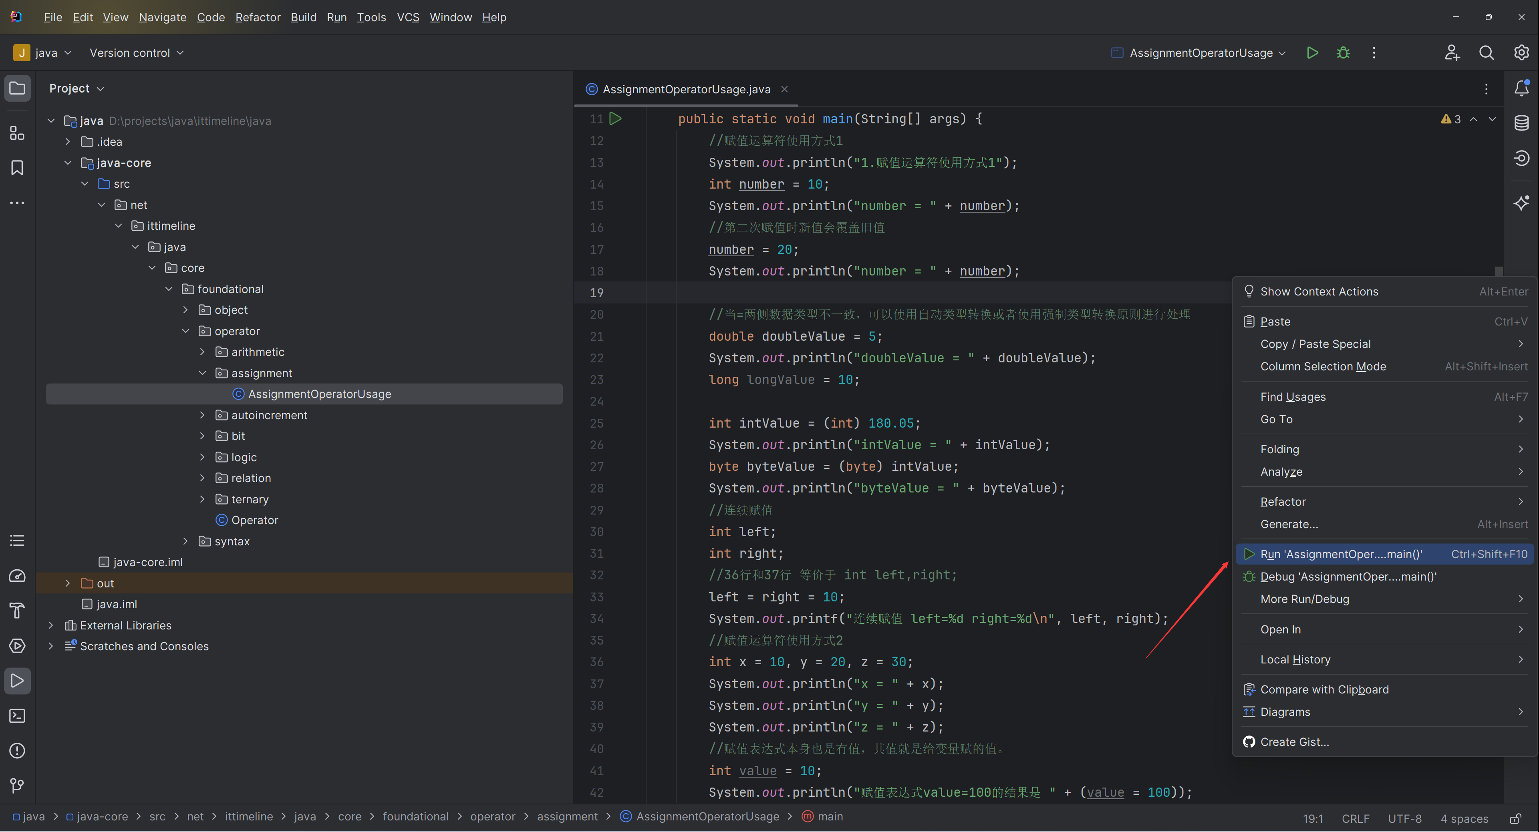Screen dimensions: 1539x832
Task: Open the editor tab options menu
Action: (x=1487, y=89)
